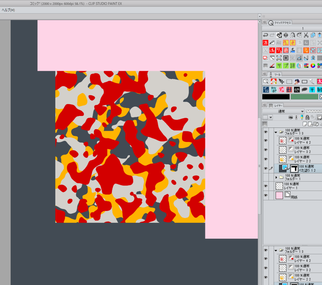Image resolution: width=322 pixels, height=285 pixels.
Task: Click the eyedropper color pick icon
Action: pos(292,50)
